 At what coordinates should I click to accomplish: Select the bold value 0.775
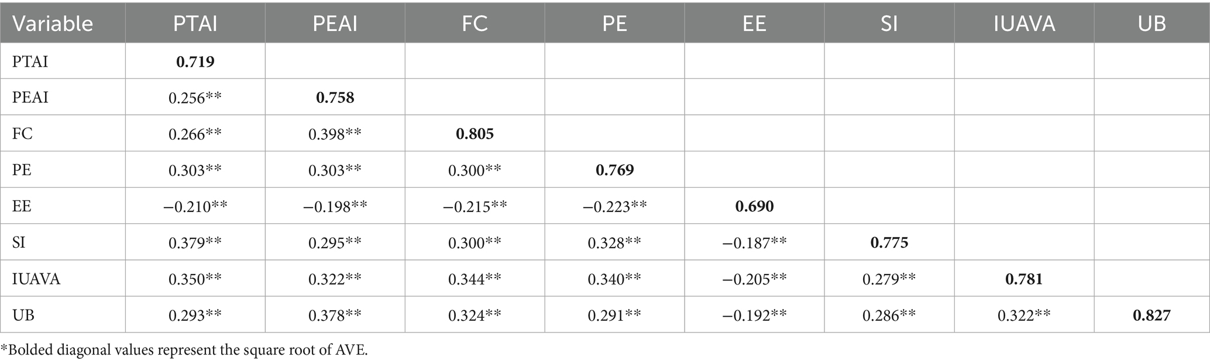point(889,242)
